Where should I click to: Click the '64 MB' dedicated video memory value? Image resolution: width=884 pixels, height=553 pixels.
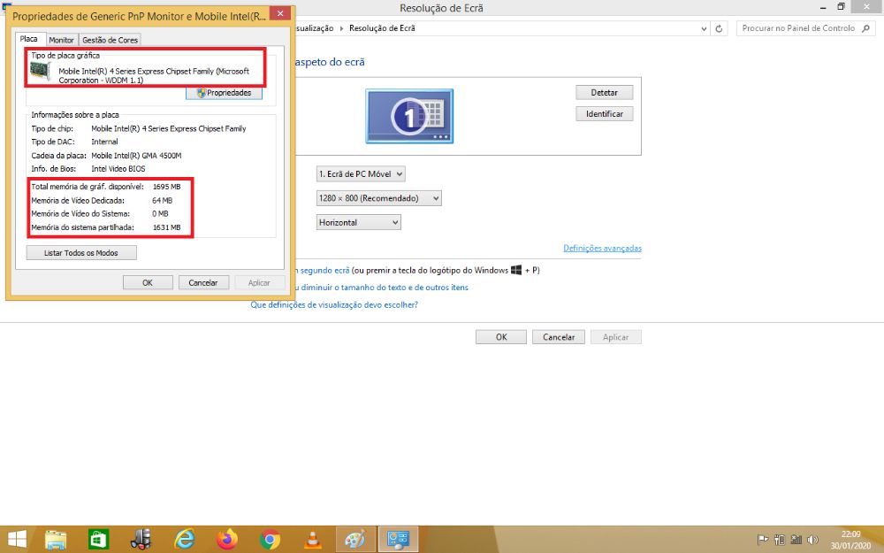pyautogui.click(x=163, y=200)
